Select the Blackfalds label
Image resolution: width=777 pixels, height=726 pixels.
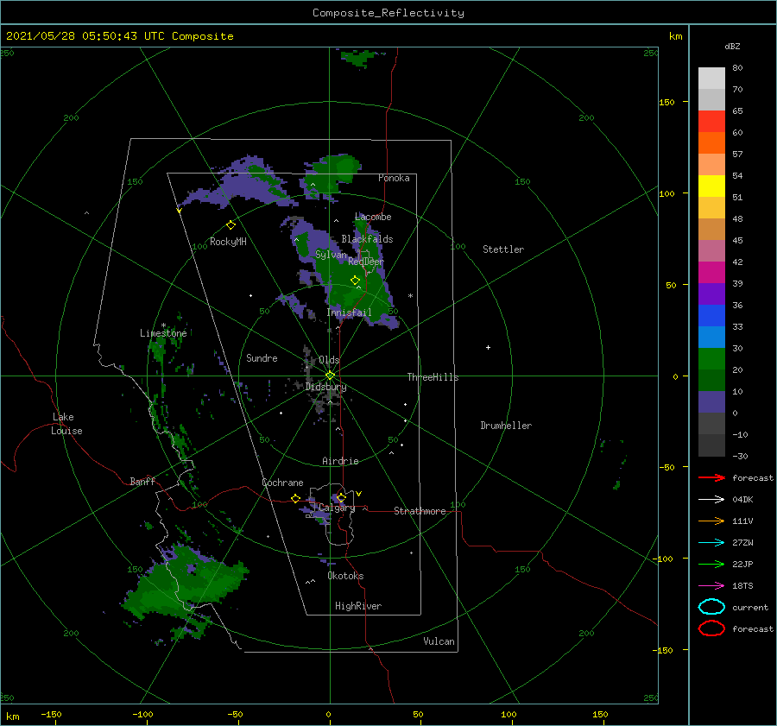point(367,239)
